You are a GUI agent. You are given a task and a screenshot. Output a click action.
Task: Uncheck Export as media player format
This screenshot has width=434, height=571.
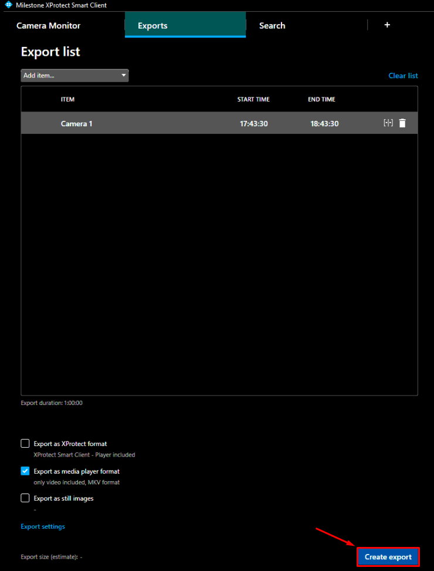click(x=25, y=471)
